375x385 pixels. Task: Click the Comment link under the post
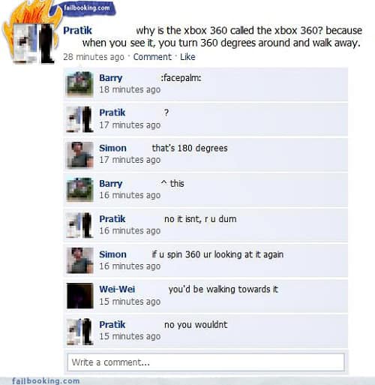point(152,57)
